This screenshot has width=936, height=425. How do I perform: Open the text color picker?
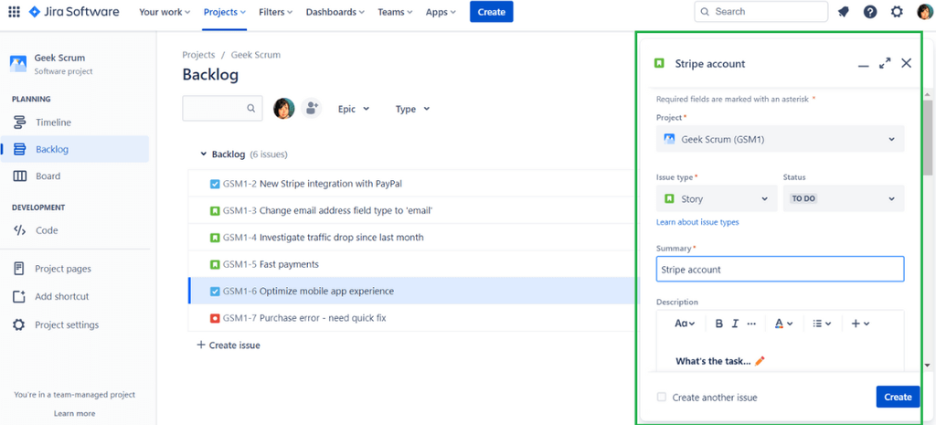(x=783, y=324)
